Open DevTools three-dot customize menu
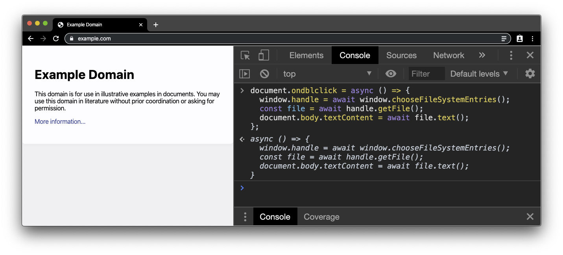Image resolution: width=563 pixels, height=255 pixels. click(x=511, y=55)
